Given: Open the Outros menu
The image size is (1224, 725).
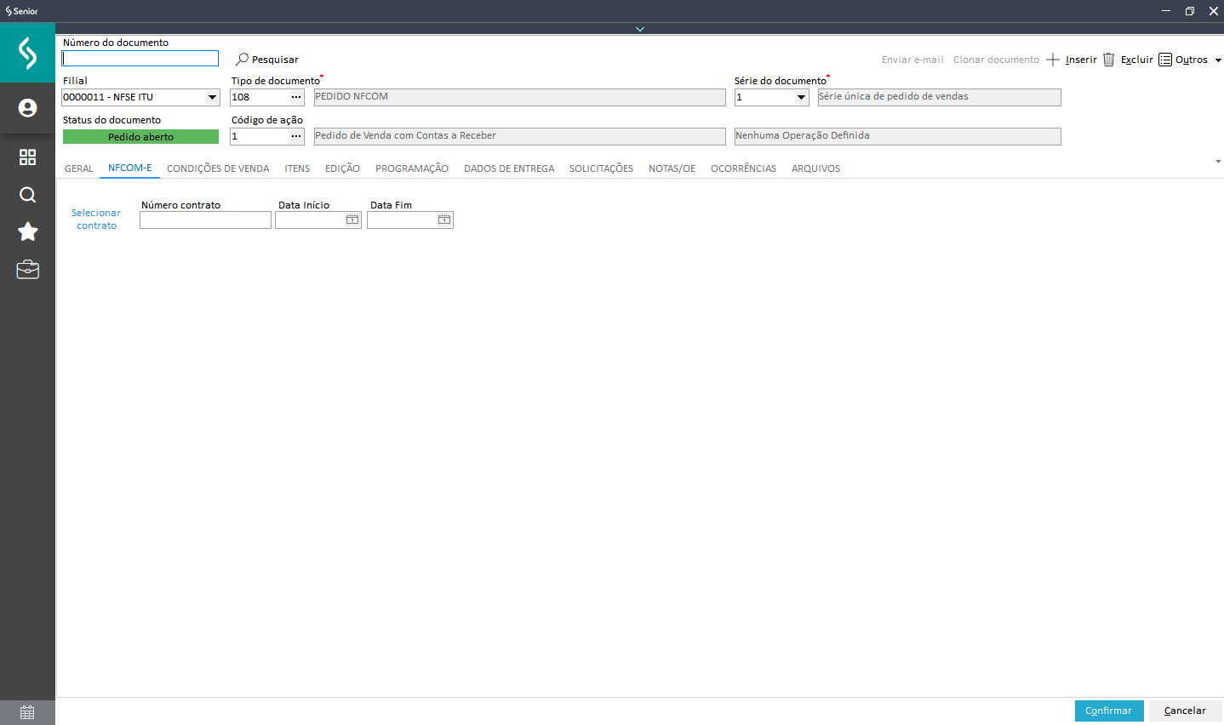Looking at the screenshot, I should pyautogui.click(x=1190, y=60).
